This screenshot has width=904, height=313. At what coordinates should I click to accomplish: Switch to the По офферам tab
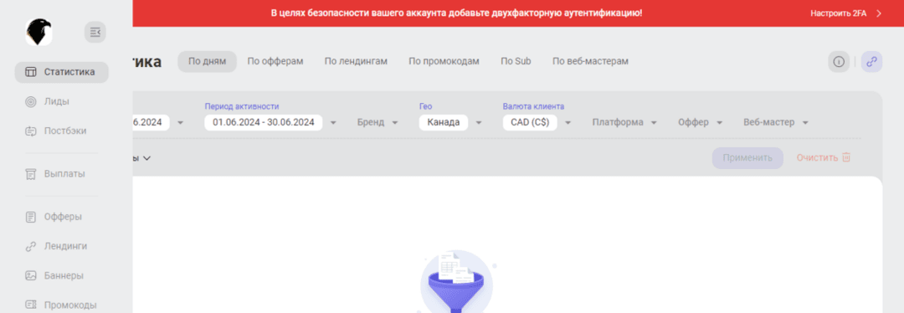275,61
